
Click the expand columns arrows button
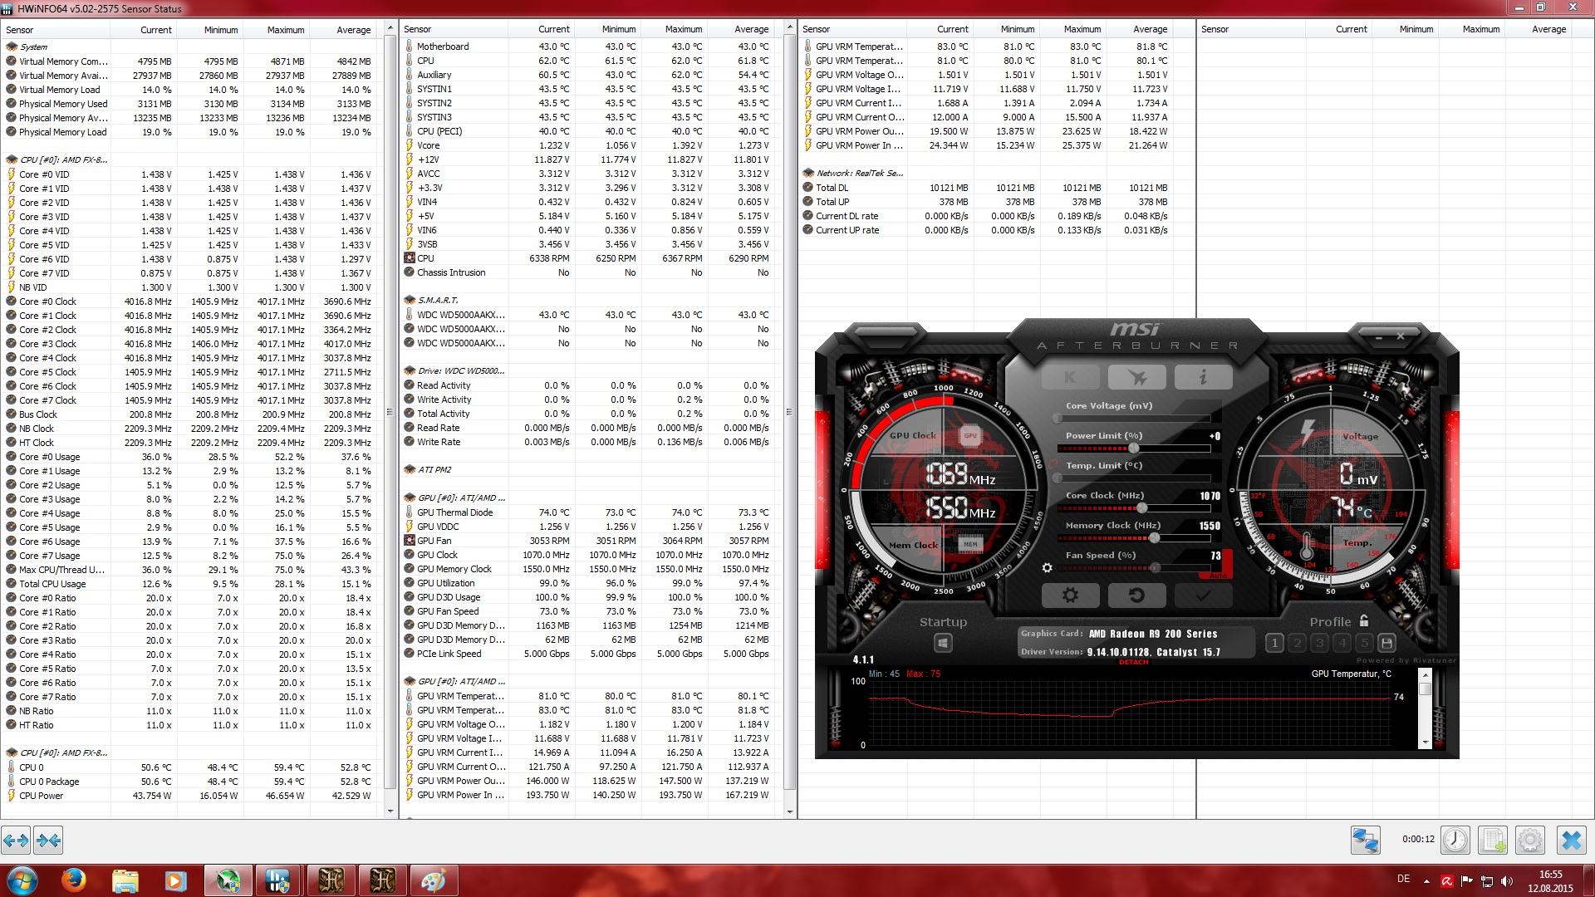click(17, 841)
